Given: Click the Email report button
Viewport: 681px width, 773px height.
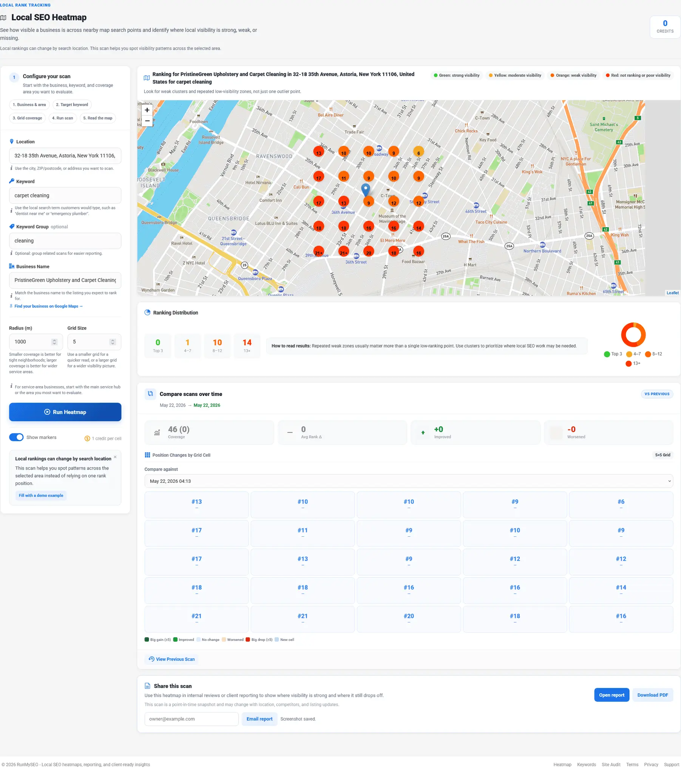Looking at the screenshot, I should [259, 719].
